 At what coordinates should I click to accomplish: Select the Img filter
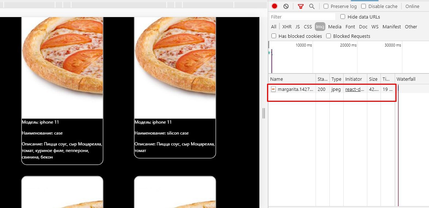(x=320, y=27)
